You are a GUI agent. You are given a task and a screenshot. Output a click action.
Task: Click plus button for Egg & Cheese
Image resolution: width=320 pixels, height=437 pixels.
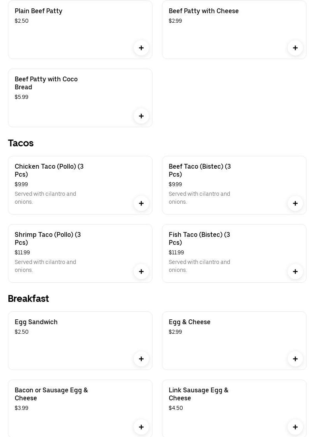tap(295, 359)
